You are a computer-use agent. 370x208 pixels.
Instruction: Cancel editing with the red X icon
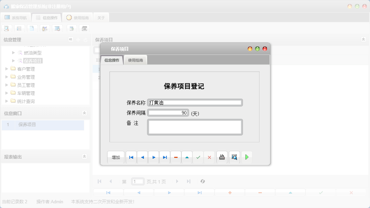tap(209, 157)
